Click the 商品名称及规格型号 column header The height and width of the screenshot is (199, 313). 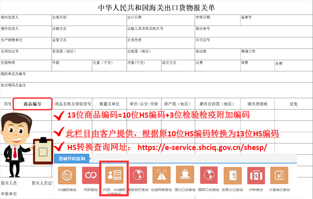tap(73, 104)
